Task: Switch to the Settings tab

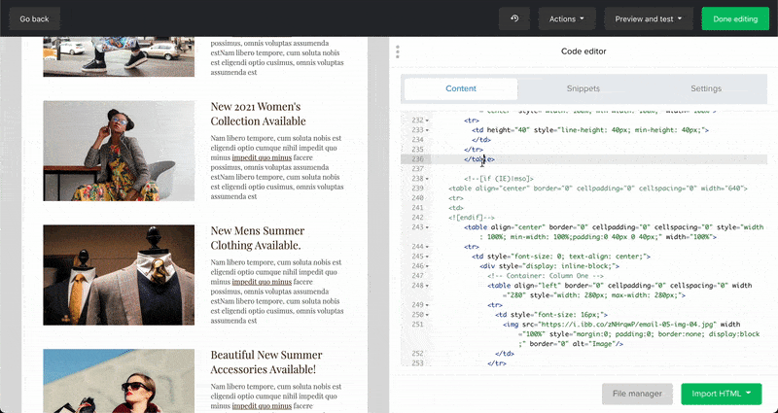Action: point(706,88)
